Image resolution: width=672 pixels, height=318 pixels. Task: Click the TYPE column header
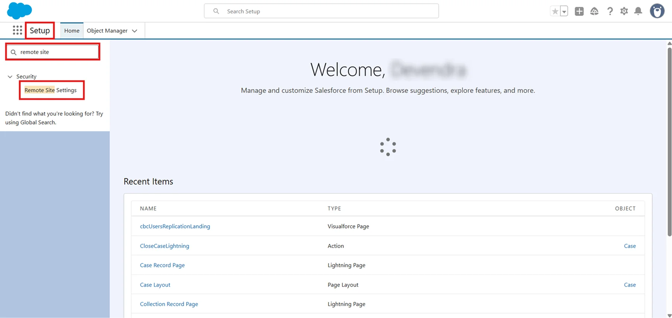click(334, 208)
